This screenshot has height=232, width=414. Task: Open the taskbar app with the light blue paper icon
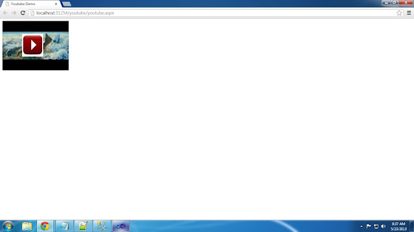click(64, 226)
